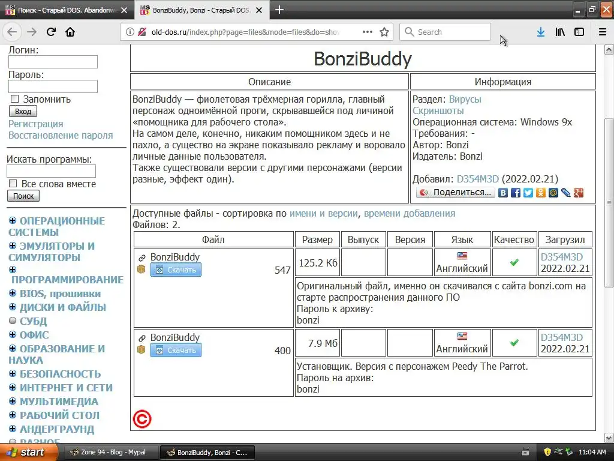Expand ОПЕРАЦИОННЫЕ СИСТЕМЫ category

[x=13, y=221]
